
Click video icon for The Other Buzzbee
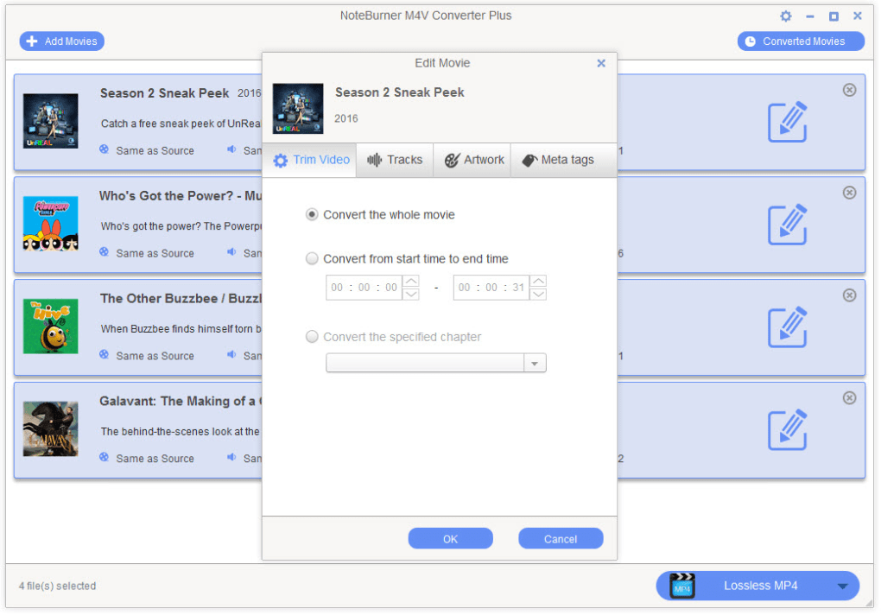(104, 355)
